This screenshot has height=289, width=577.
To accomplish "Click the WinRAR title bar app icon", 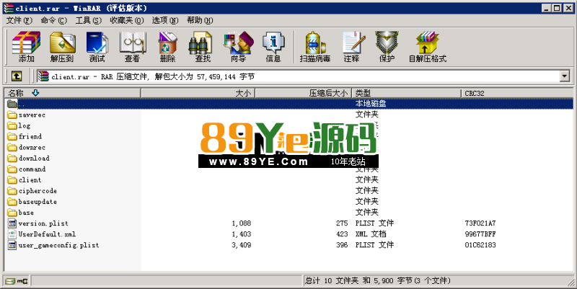I will [x=9, y=8].
